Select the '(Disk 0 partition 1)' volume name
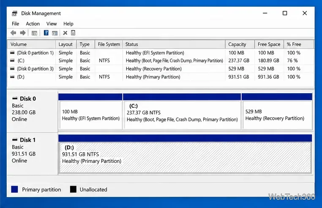 (35, 53)
